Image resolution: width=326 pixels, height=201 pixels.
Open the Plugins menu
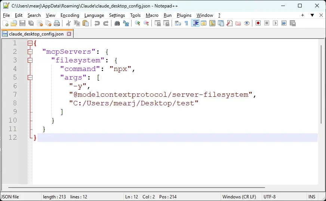pyautogui.click(x=184, y=15)
